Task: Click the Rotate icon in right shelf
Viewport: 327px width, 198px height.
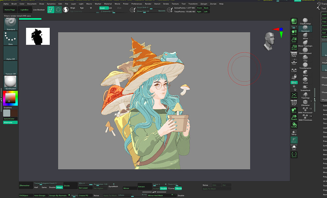Action: point(294,125)
